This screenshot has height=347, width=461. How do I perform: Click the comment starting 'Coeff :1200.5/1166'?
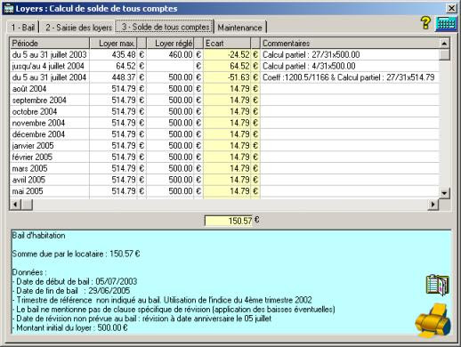(349, 77)
